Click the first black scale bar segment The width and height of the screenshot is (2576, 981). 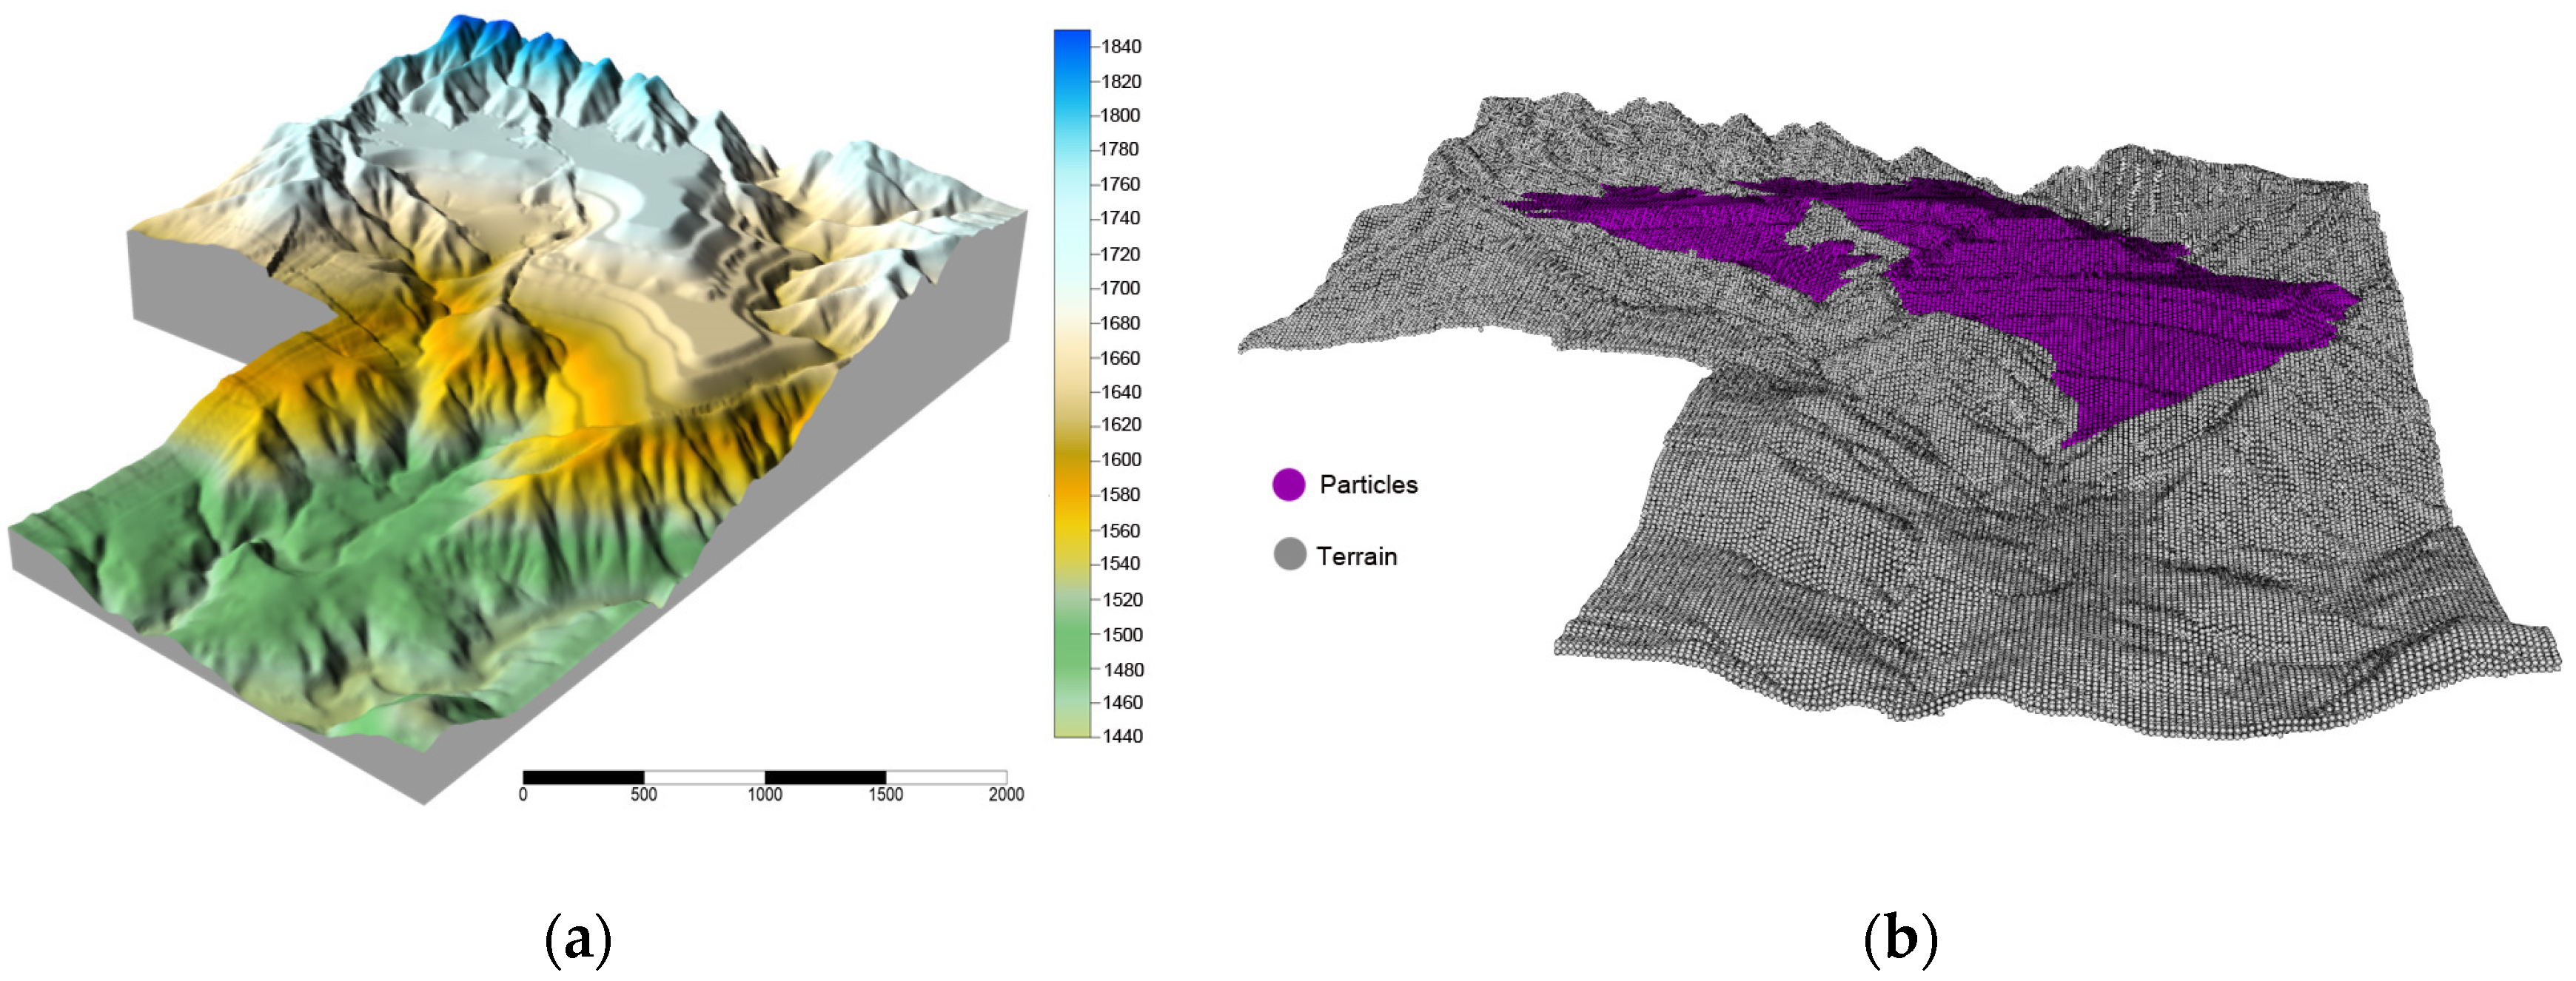[x=583, y=778]
